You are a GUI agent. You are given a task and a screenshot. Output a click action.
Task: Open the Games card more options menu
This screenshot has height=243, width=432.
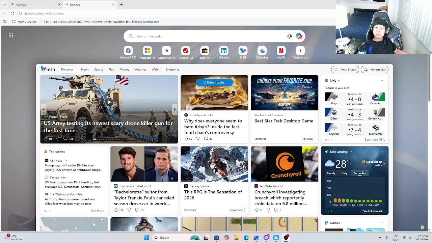pyautogui.click(x=382, y=223)
